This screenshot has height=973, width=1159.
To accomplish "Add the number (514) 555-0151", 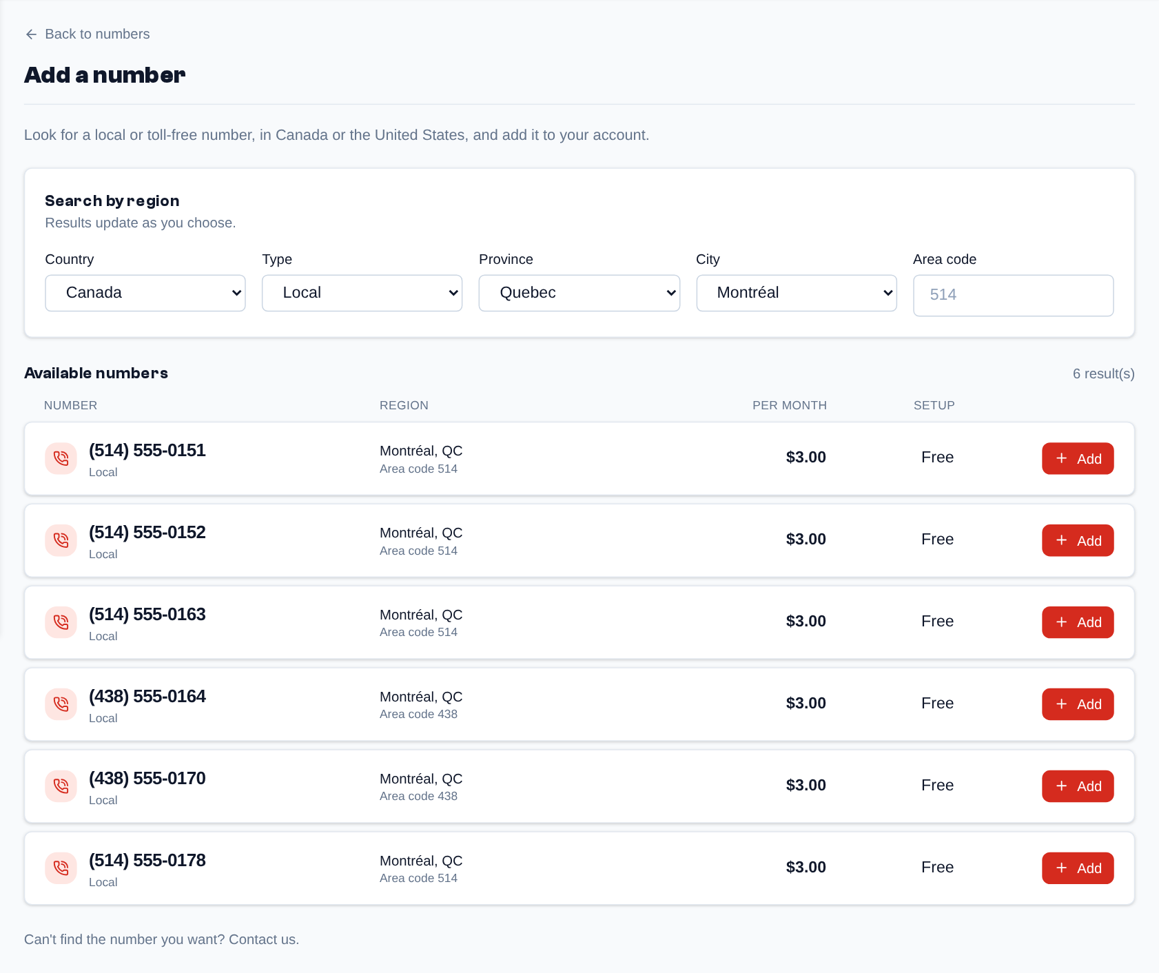I will (1078, 458).
